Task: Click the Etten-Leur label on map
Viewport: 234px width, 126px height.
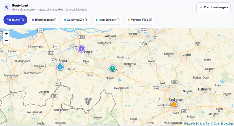Action: 40,66
